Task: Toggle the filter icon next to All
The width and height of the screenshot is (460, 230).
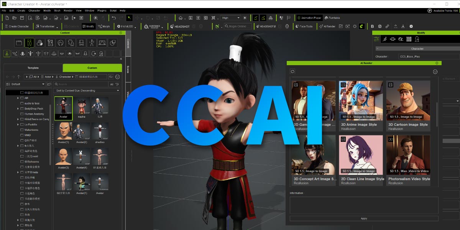Action: [x=117, y=84]
